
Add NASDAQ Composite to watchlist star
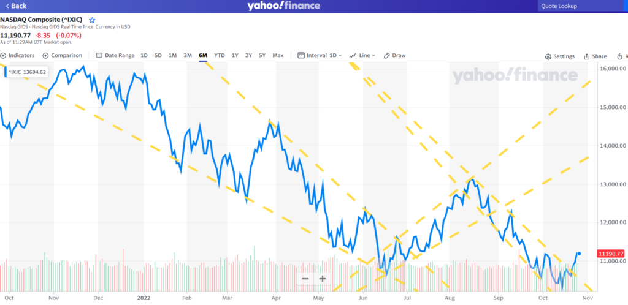pyautogui.click(x=92, y=20)
